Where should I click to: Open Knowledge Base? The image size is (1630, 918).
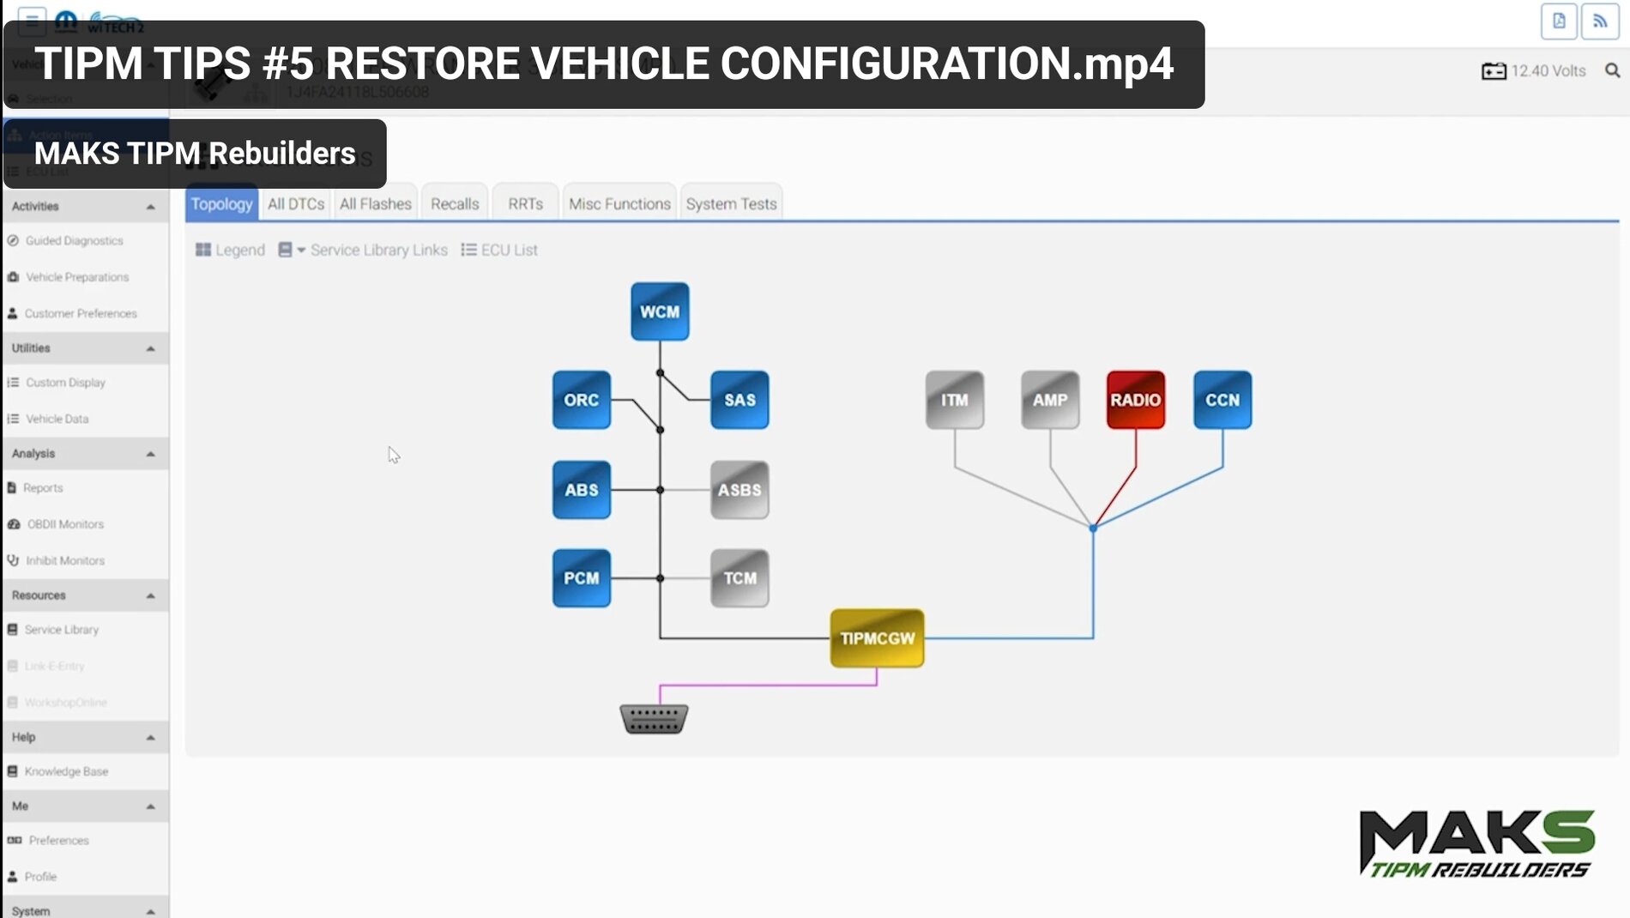pos(66,771)
